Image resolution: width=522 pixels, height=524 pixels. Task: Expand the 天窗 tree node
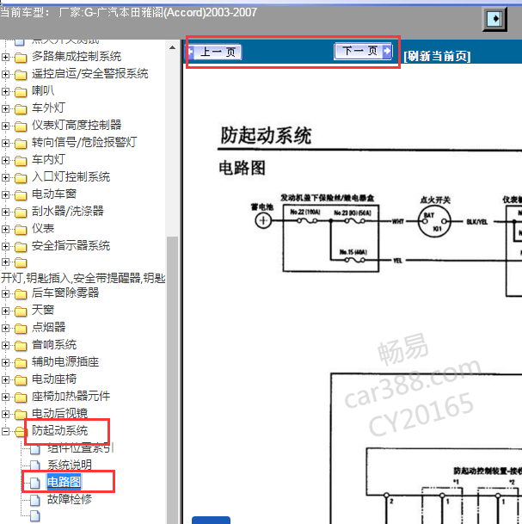(x=5, y=311)
